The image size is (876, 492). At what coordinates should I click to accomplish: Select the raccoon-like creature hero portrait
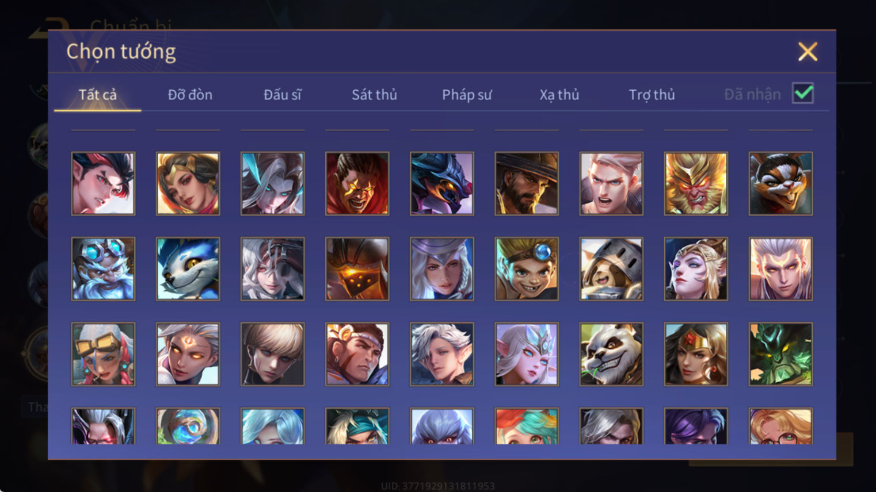coord(780,183)
